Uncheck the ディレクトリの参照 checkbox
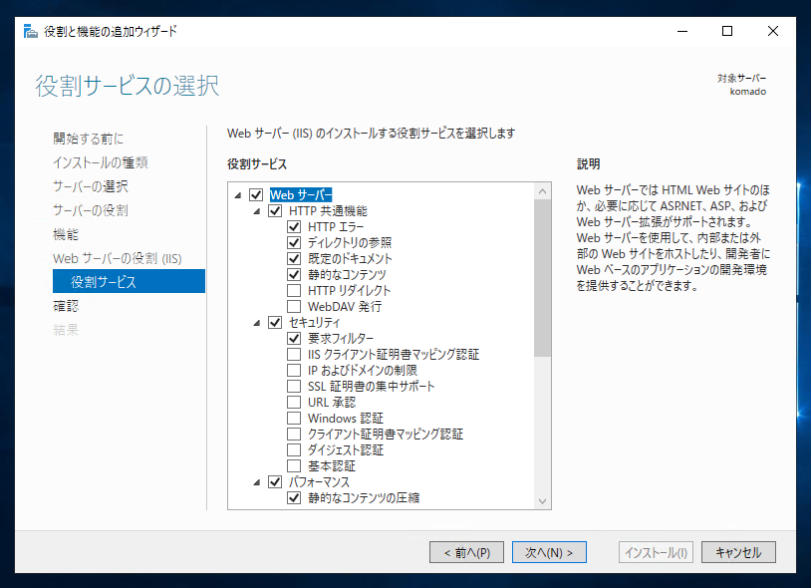811x588 pixels. click(x=294, y=242)
